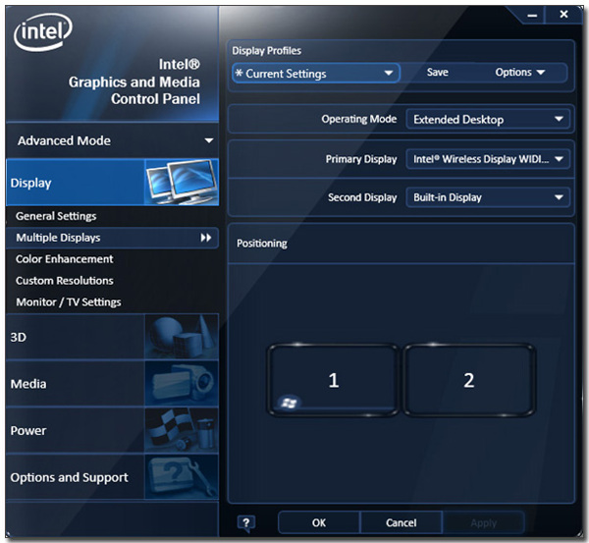Click the Display Profiles label
This screenshot has width=589, height=543.
coord(266,51)
